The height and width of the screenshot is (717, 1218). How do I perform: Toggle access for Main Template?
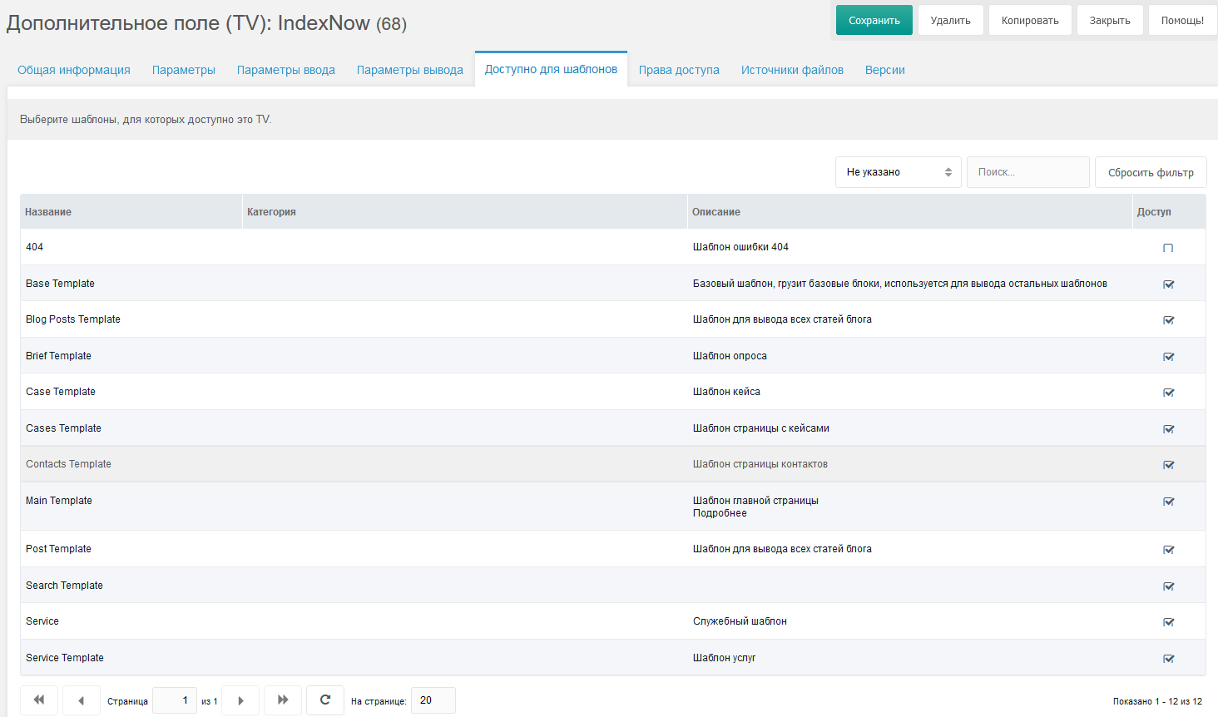[x=1168, y=502]
